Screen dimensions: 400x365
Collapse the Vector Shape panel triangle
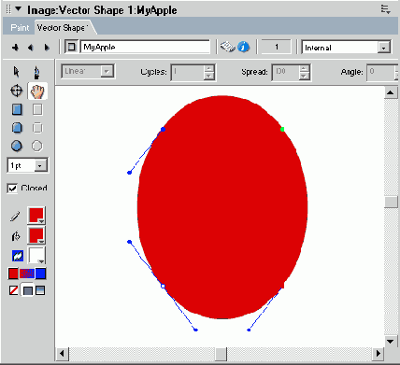pos(19,9)
